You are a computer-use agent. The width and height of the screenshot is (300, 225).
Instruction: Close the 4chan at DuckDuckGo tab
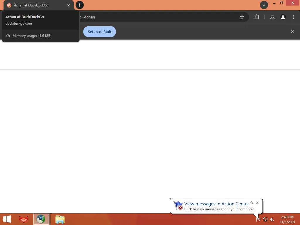[x=69, y=5]
